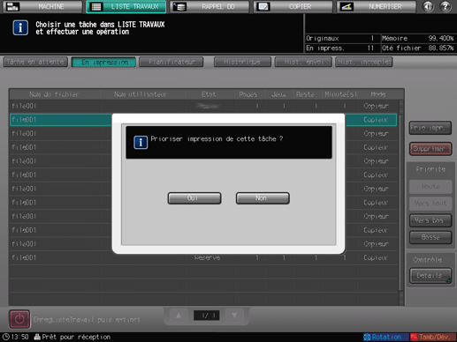The height and width of the screenshot is (342, 457).
Task: Click the Nom du fichier column header
Action: [x=55, y=94]
